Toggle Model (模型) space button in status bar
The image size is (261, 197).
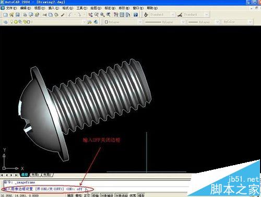(x=141, y=195)
